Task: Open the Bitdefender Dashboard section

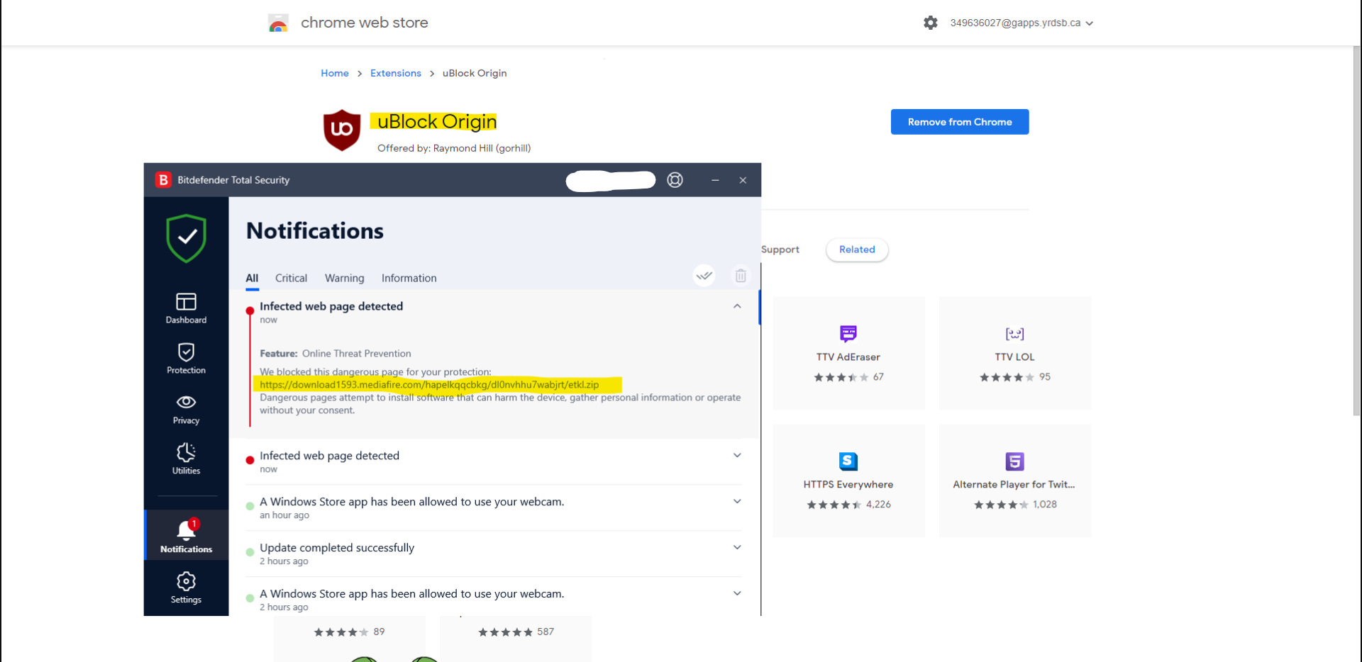Action: tap(186, 308)
